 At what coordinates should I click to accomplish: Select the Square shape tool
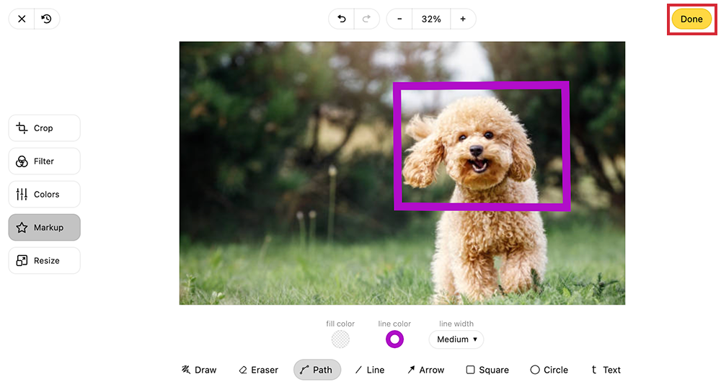click(x=487, y=370)
